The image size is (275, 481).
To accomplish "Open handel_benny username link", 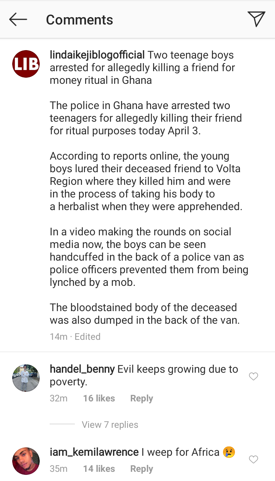I will pos(82,369).
